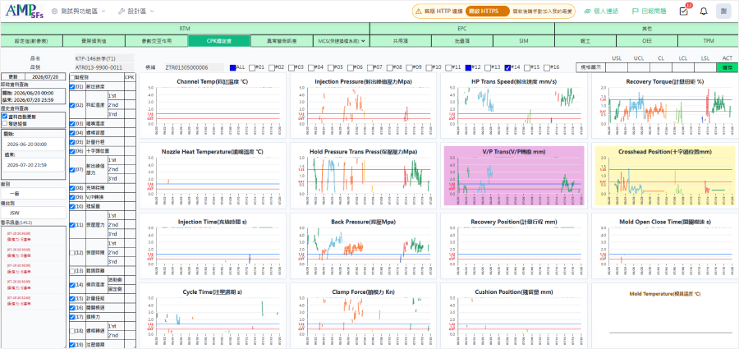Click the gear icon beside the first menu
The height and width of the screenshot is (349, 739).
point(54,11)
